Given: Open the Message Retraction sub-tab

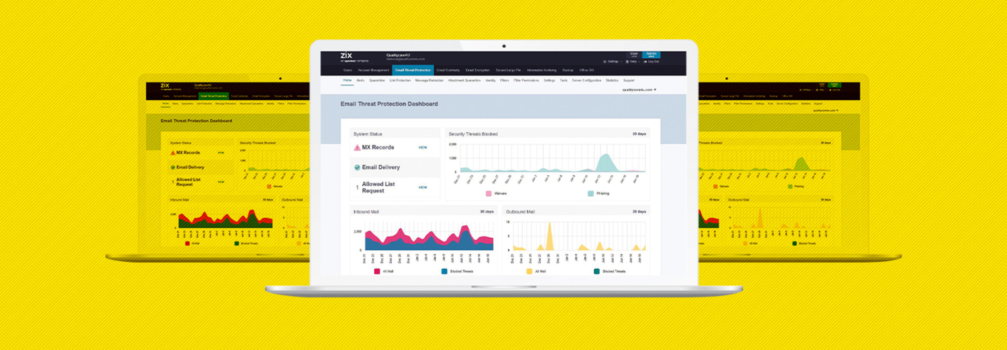Looking at the screenshot, I should coord(429,80).
